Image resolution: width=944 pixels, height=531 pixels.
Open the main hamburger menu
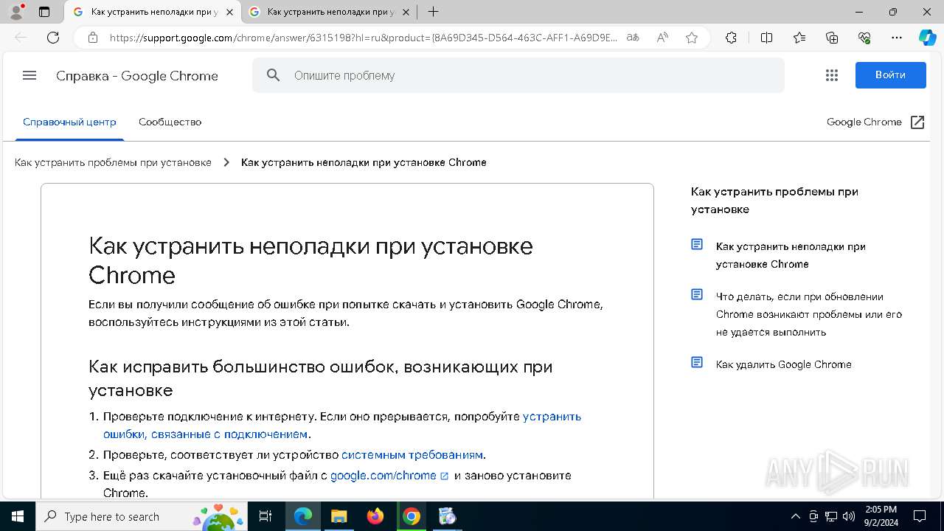tap(29, 75)
